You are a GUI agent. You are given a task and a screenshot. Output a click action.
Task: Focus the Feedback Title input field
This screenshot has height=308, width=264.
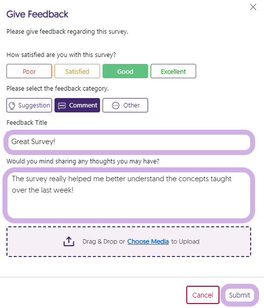coord(129,142)
